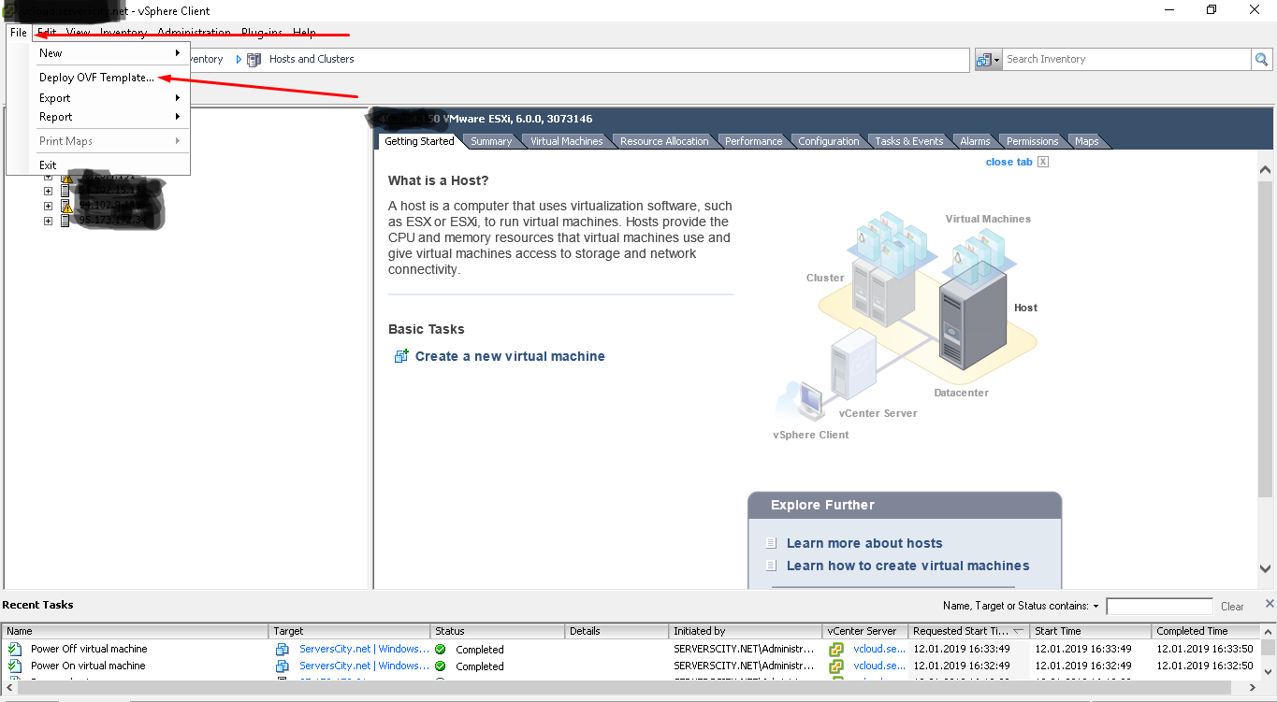Click the Create a new virtual machine link
This screenshot has height=702, width=1277.
point(510,356)
